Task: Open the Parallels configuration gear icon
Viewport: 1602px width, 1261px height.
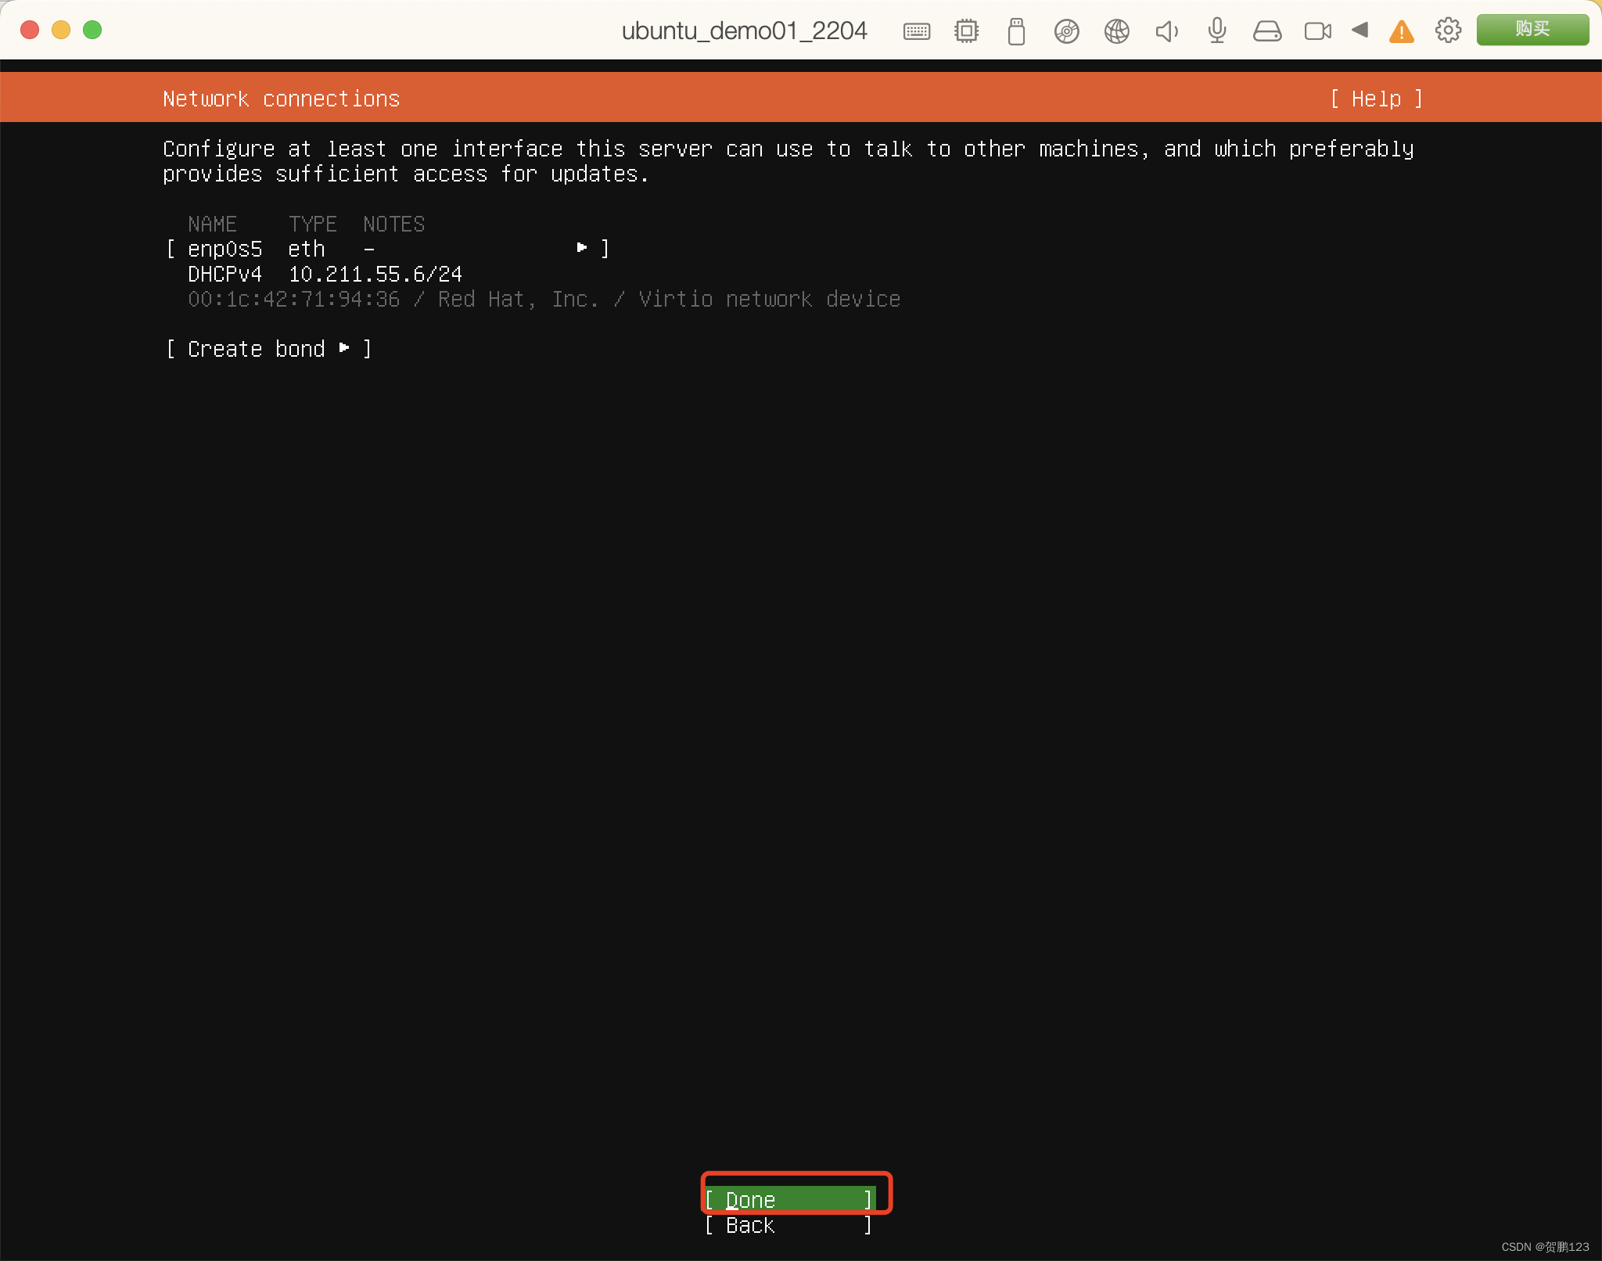Action: click(x=1449, y=31)
